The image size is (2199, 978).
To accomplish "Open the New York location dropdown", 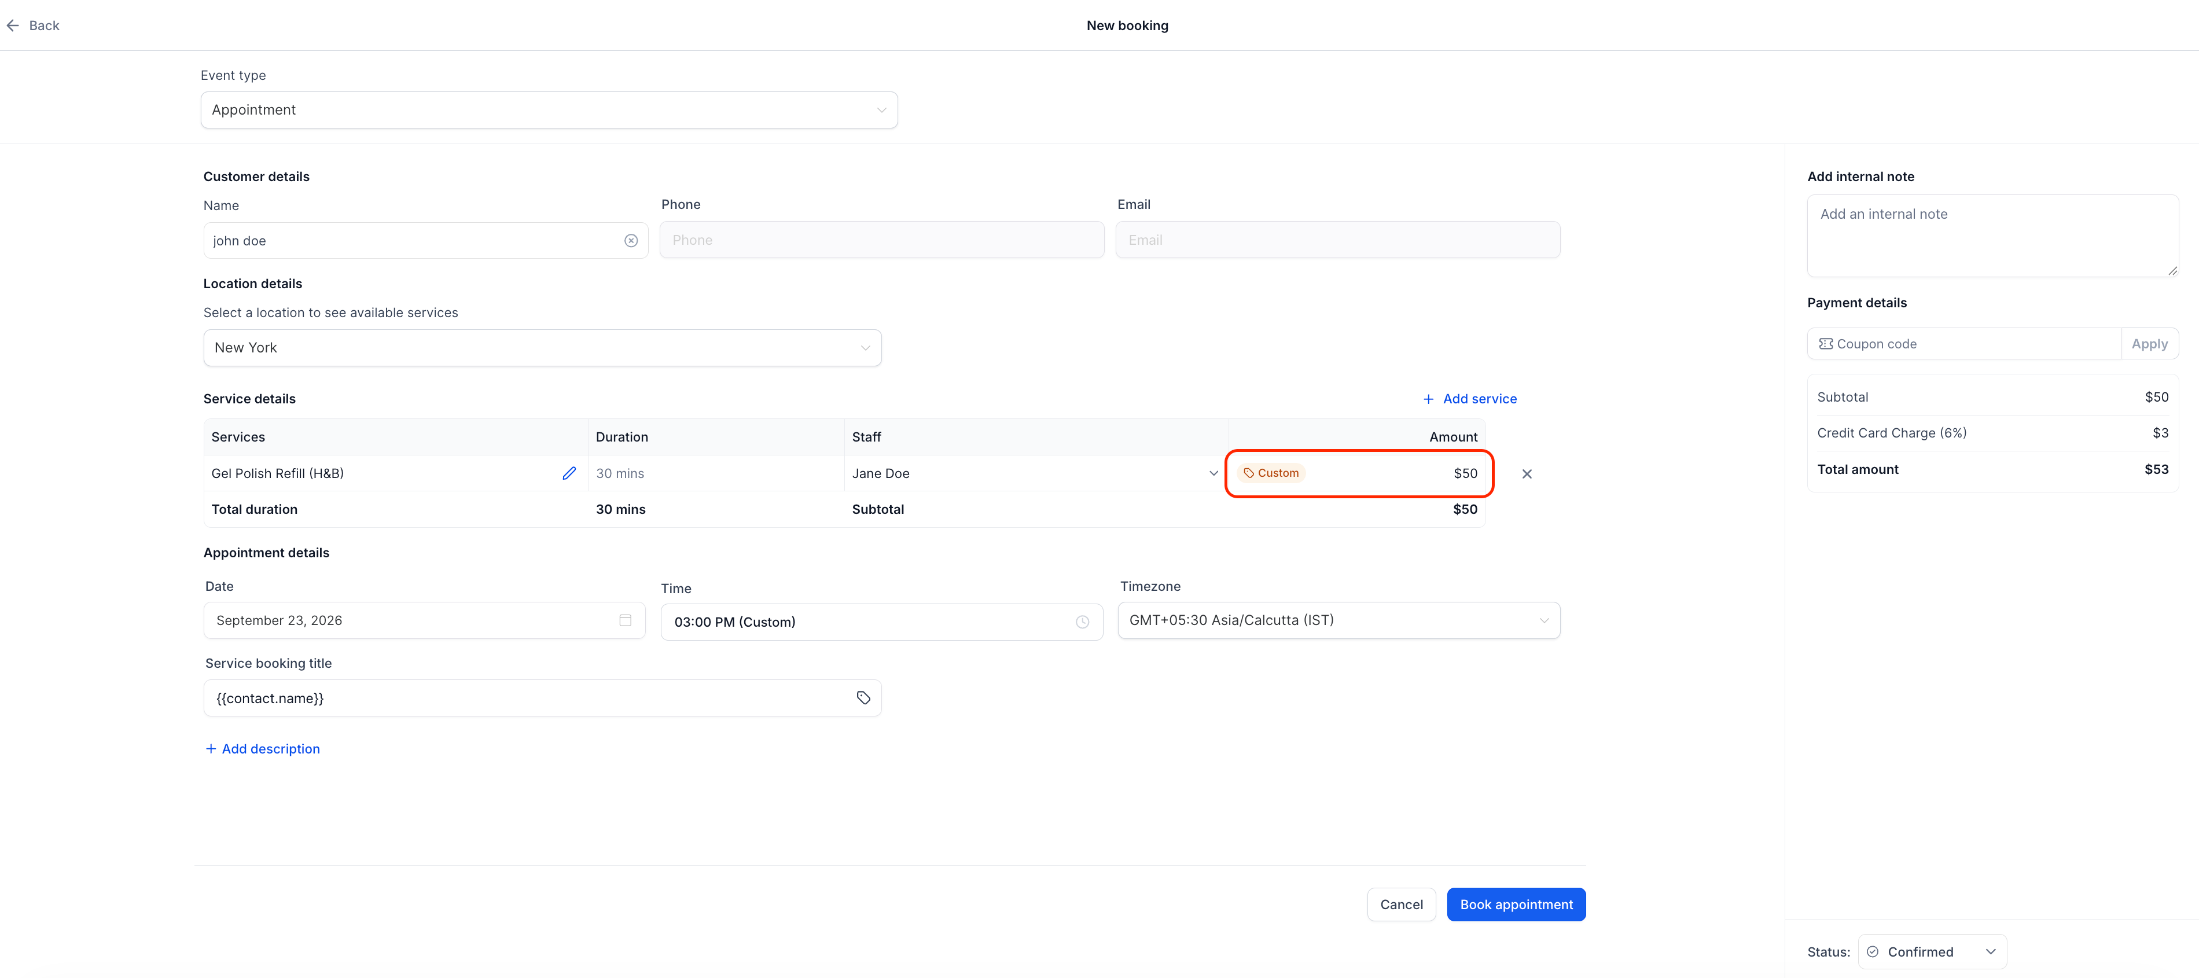I will coord(542,348).
